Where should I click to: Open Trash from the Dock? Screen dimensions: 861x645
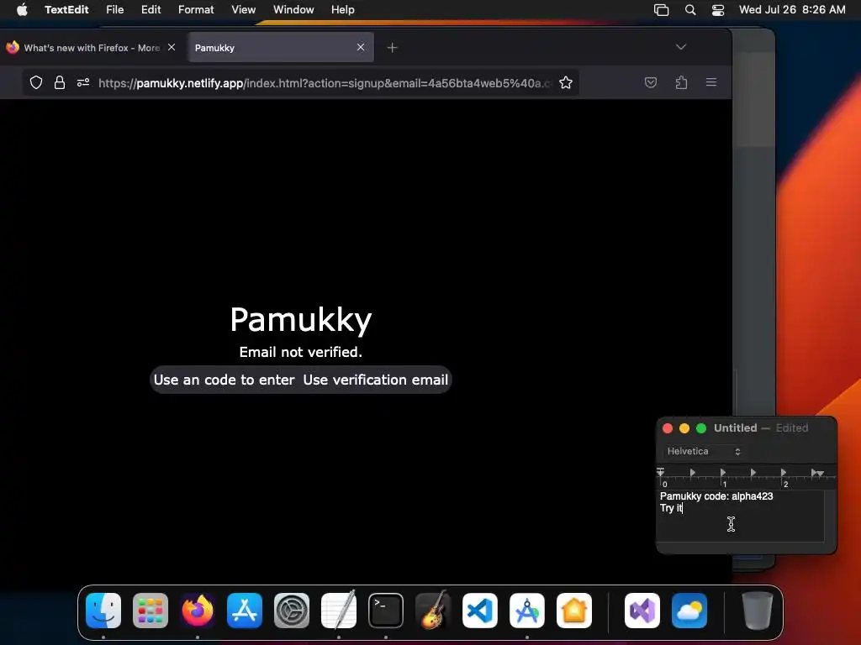point(758,611)
